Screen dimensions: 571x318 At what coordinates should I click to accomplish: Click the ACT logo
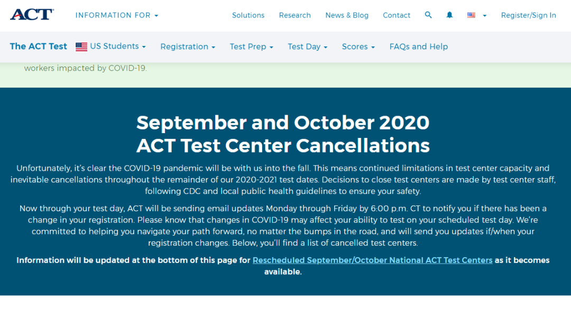[x=32, y=15]
